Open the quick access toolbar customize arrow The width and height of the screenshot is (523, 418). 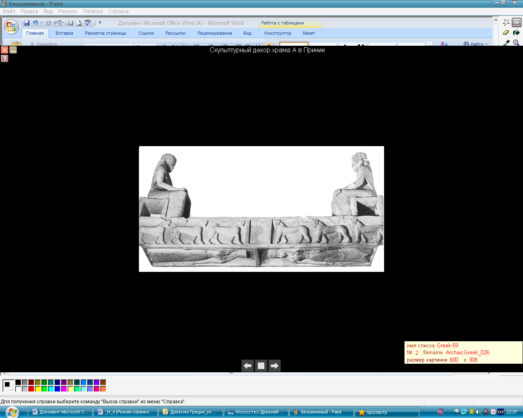coord(100,23)
